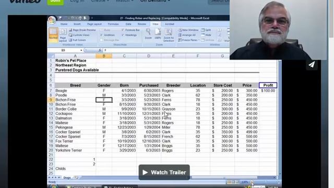Open a New Window
This screenshot has width=334, height=188.
(188, 30)
